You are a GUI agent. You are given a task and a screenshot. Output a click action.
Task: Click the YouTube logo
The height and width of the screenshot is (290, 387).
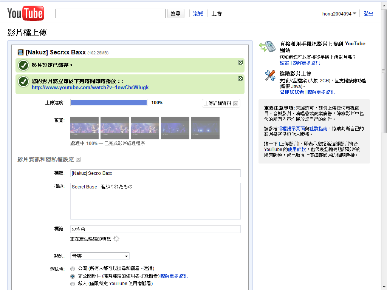point(26,14)
